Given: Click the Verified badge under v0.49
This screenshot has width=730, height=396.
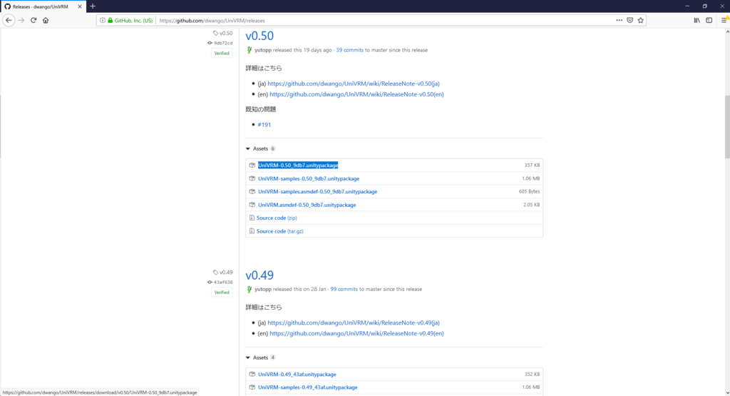Looking at the screenshot, I should (x=222, y=293).
